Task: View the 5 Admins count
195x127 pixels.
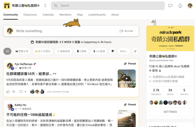Action: tap(184, 92)
